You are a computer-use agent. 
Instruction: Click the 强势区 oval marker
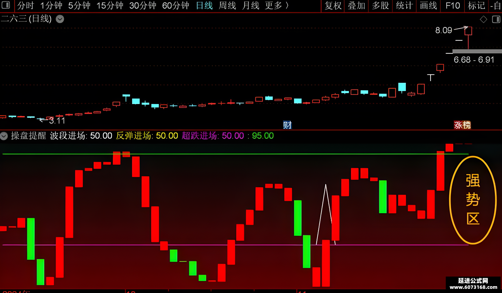point(473,200)
